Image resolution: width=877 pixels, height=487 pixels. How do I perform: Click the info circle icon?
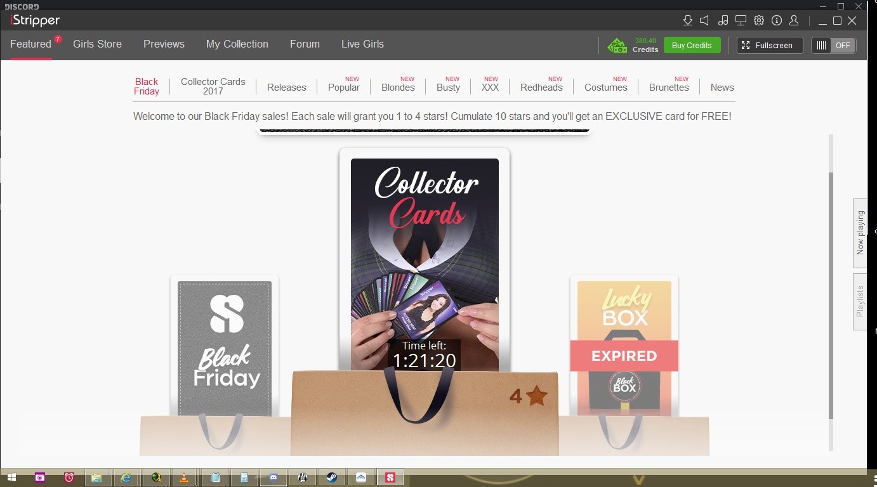777,20
